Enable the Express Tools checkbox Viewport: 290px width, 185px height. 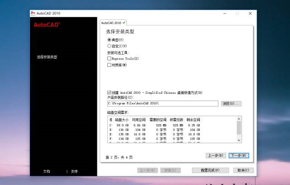click(109, 59)
